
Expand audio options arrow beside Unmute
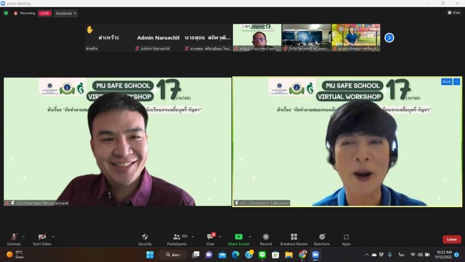click(23, 236)
